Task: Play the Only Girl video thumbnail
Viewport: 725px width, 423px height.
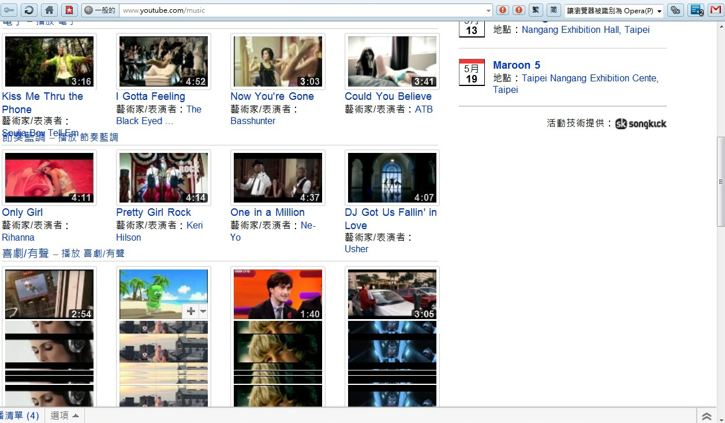Action: pos(49,178)
